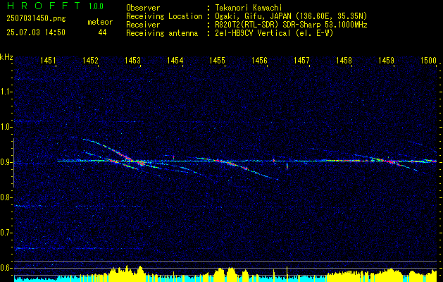Click the 1451 time axis label
443x282 pixels.
[x=48, y=60]
